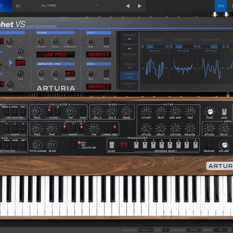Select the highlighted blue waveform tab

pyautogui.click(x=129, y=76)
